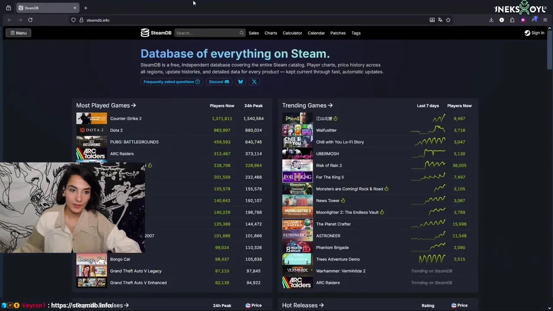Screen dimensions: 553x311
Task: Open Dota 2 game page
Action: click(116, 130)
